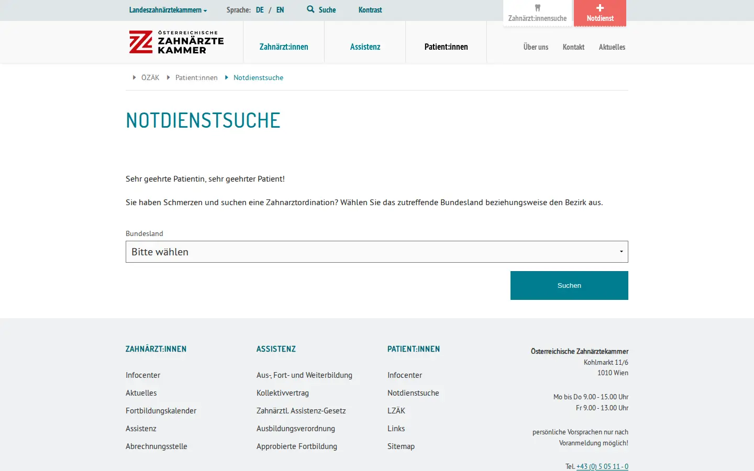The image size is (754, 471).
Task: Open the Zahnärzt:innen main menu
Action: click(284, 47)
